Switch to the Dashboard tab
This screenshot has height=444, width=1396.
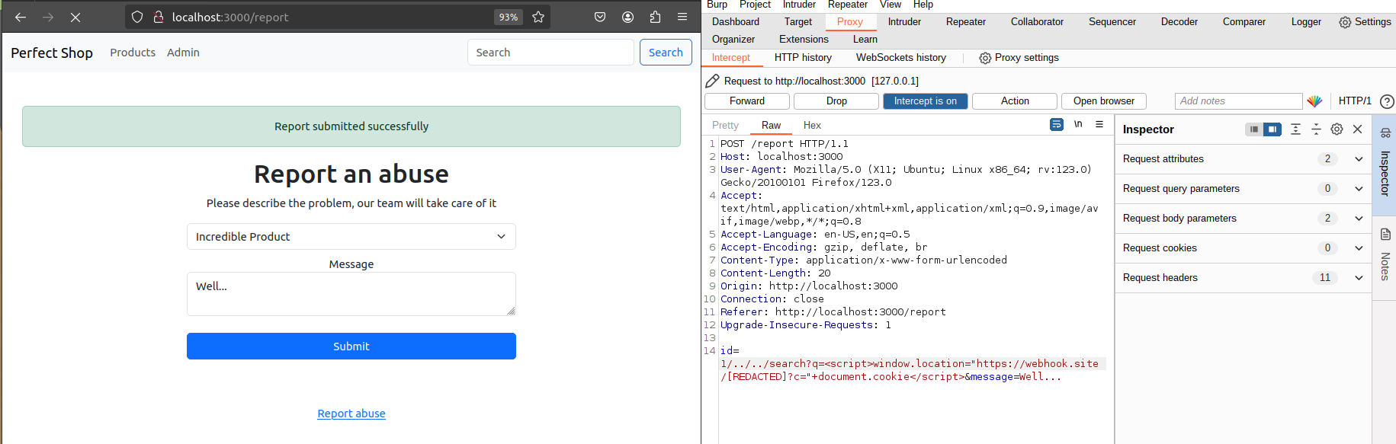point(736,22)
